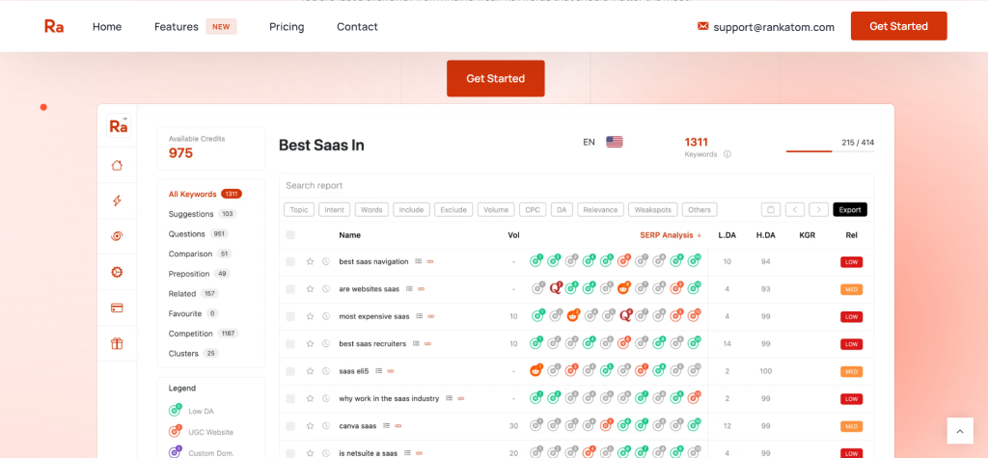
Task: Go to the next page with the right arrow
Action: coord(818,210)
